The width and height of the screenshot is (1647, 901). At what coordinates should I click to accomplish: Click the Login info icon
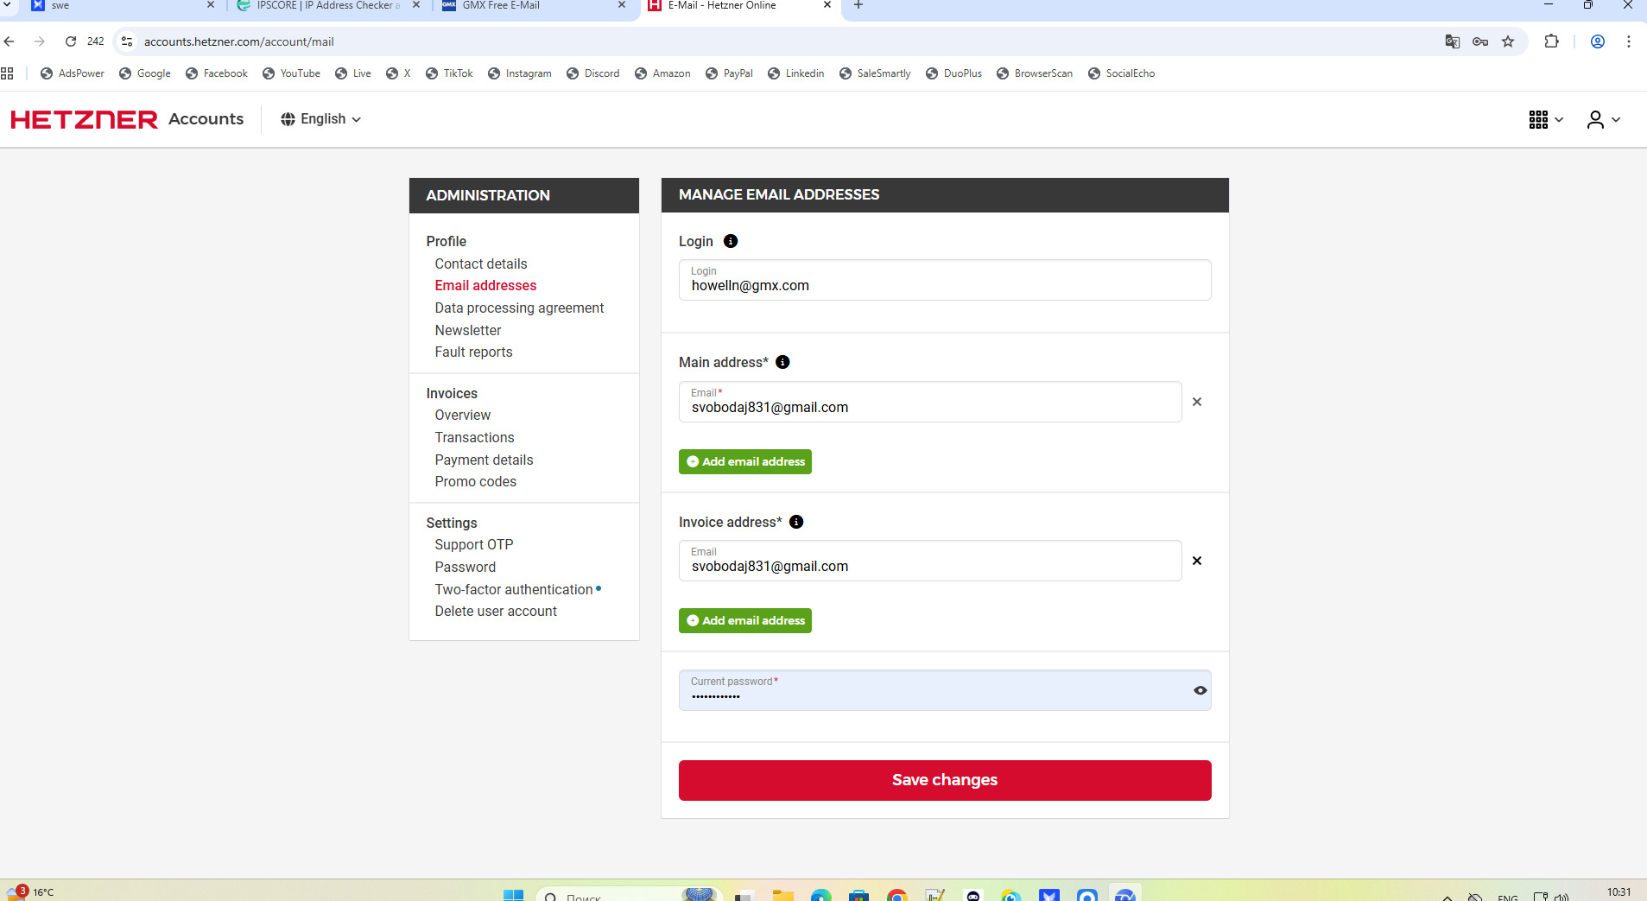pyautogui.click(x=731, y=241)
